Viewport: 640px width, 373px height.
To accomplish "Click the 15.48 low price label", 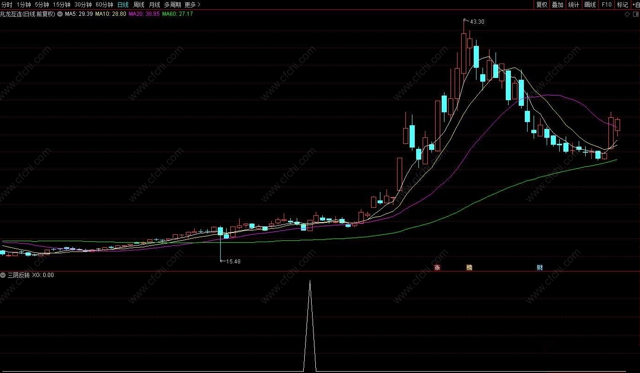I will point(233,262).
